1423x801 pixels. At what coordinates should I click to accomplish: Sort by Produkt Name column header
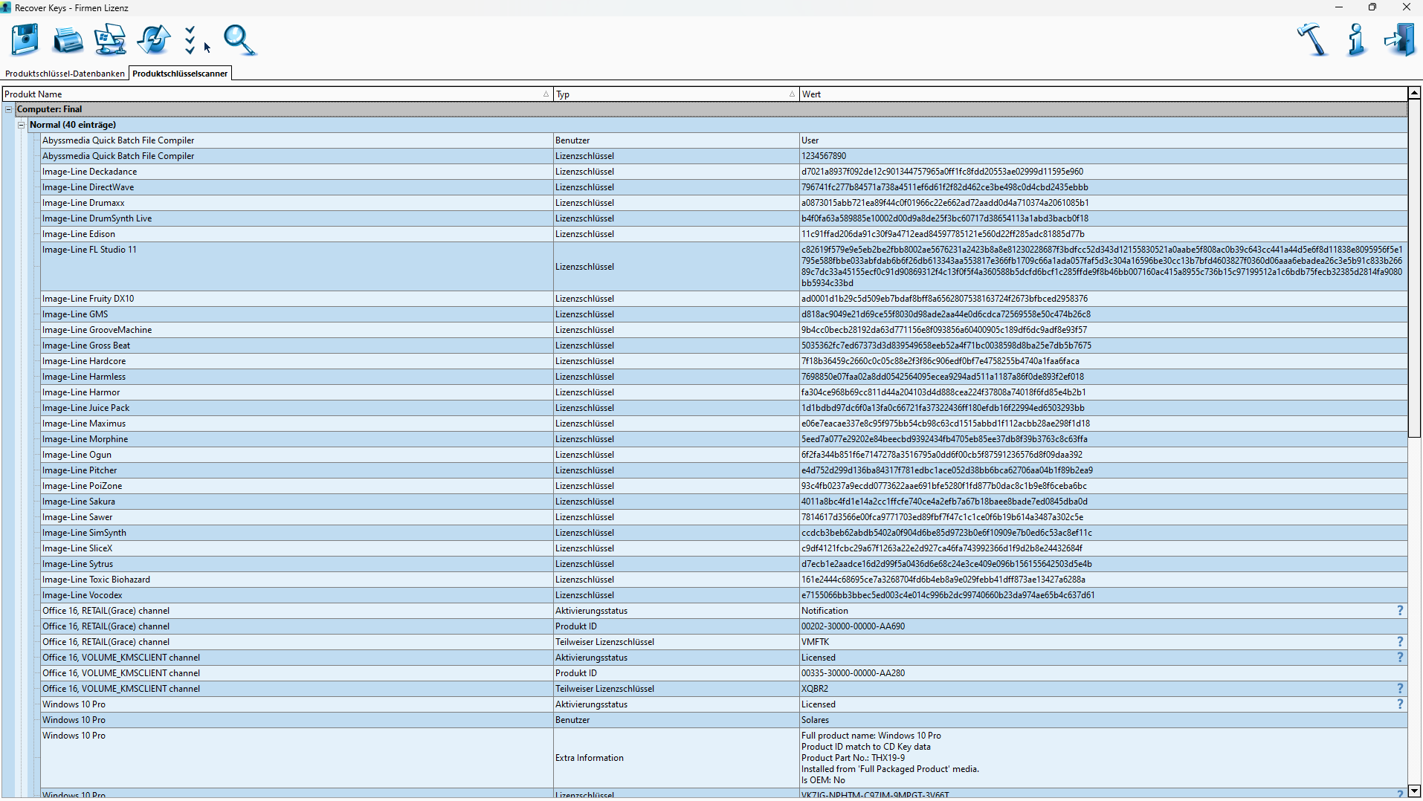[277, 94]
